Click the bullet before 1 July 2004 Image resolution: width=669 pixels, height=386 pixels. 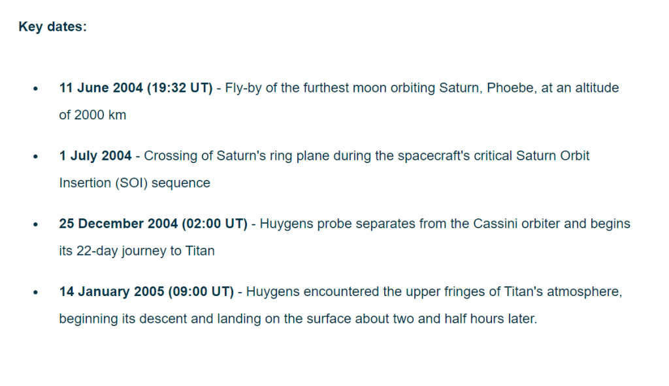[x=35, y=156]
